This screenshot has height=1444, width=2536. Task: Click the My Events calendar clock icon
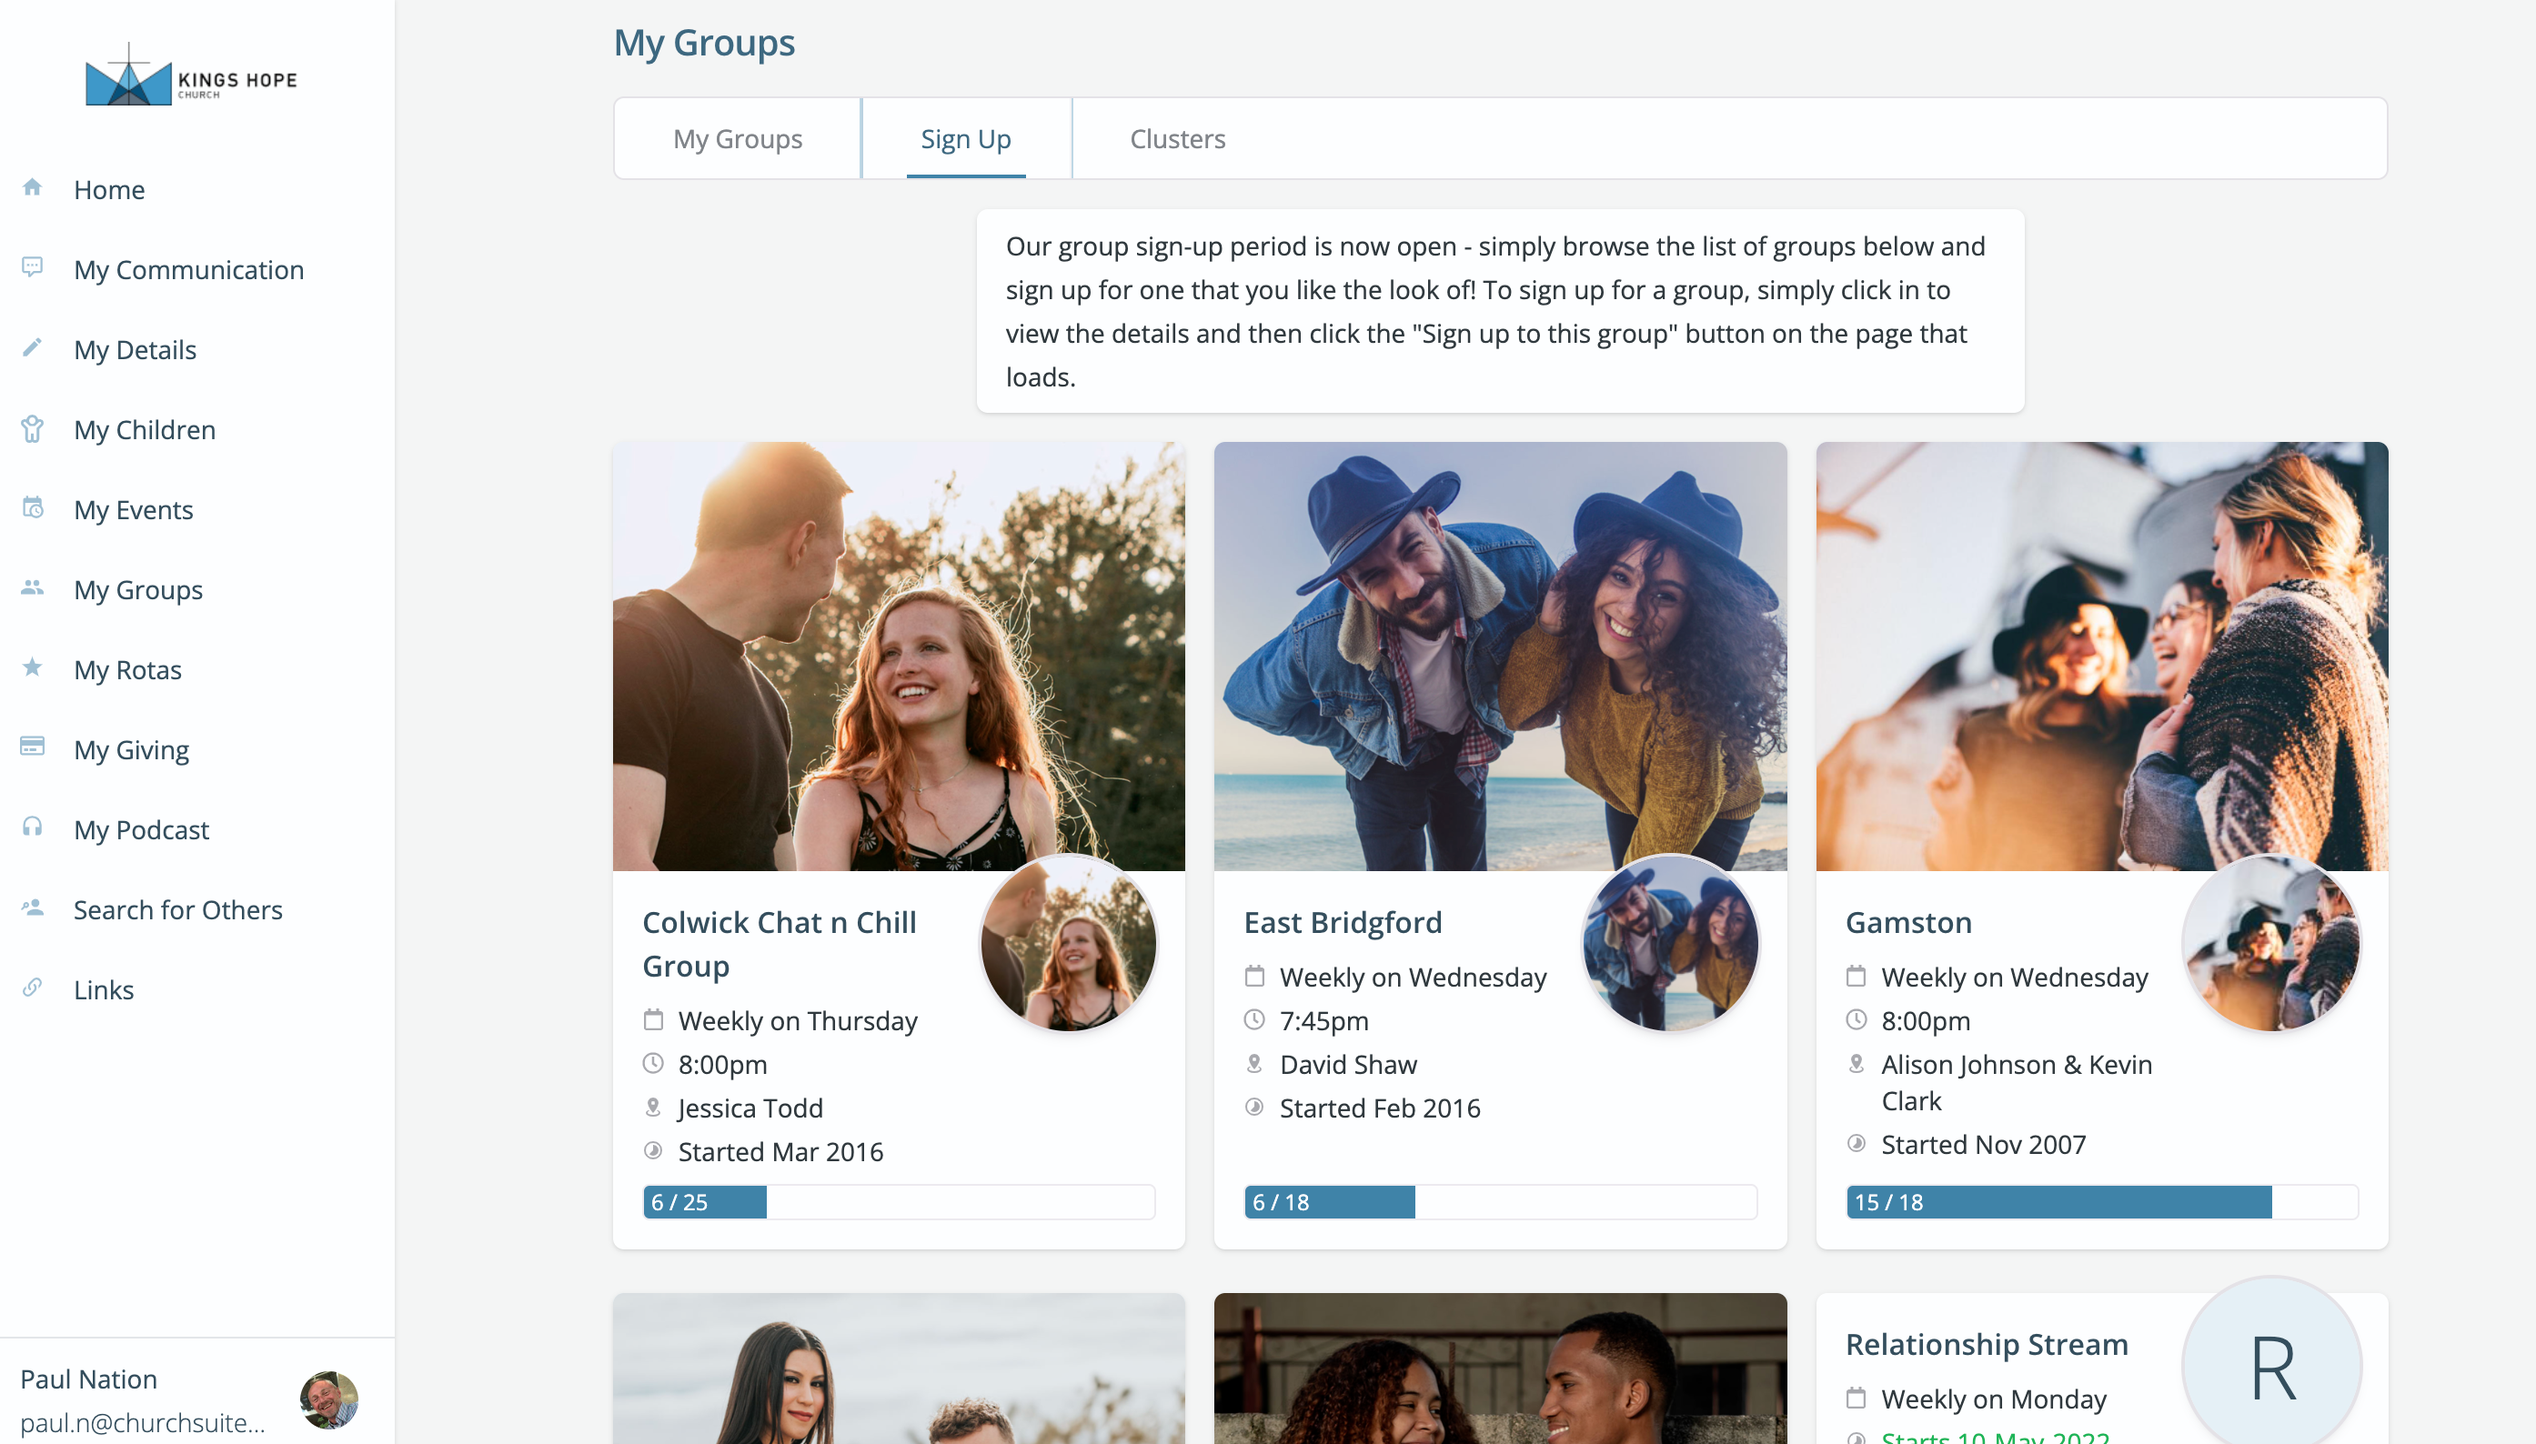click(x=33, y=507)
